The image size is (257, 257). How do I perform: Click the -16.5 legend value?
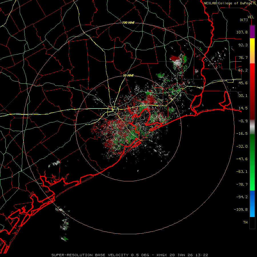242,134
